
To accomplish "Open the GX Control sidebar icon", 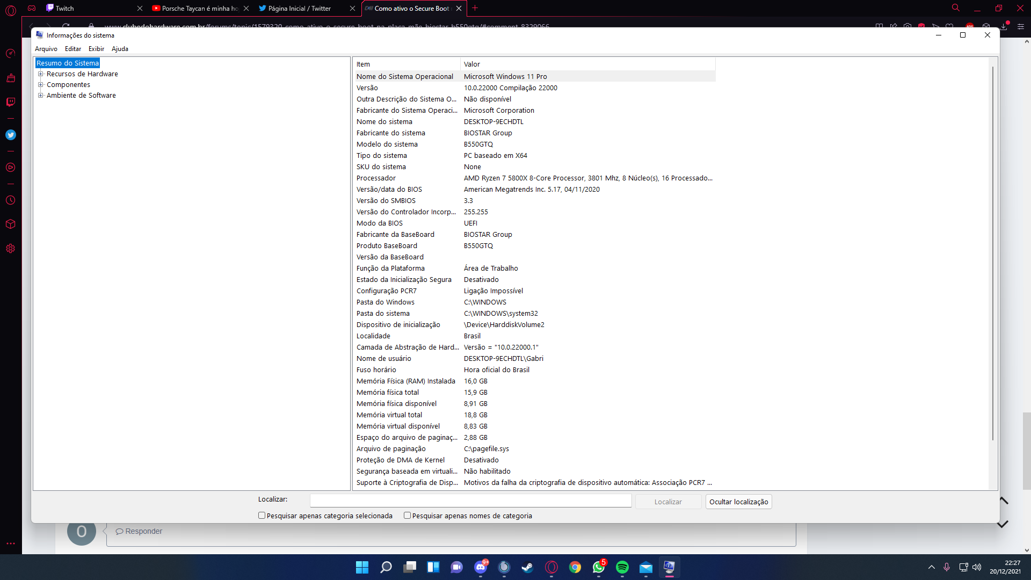I will [x=11, y=54].
